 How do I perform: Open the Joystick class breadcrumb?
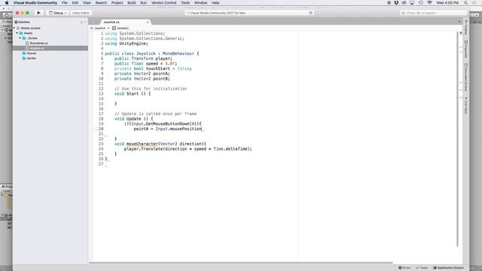pyautogui.click(x=98, y=28)
